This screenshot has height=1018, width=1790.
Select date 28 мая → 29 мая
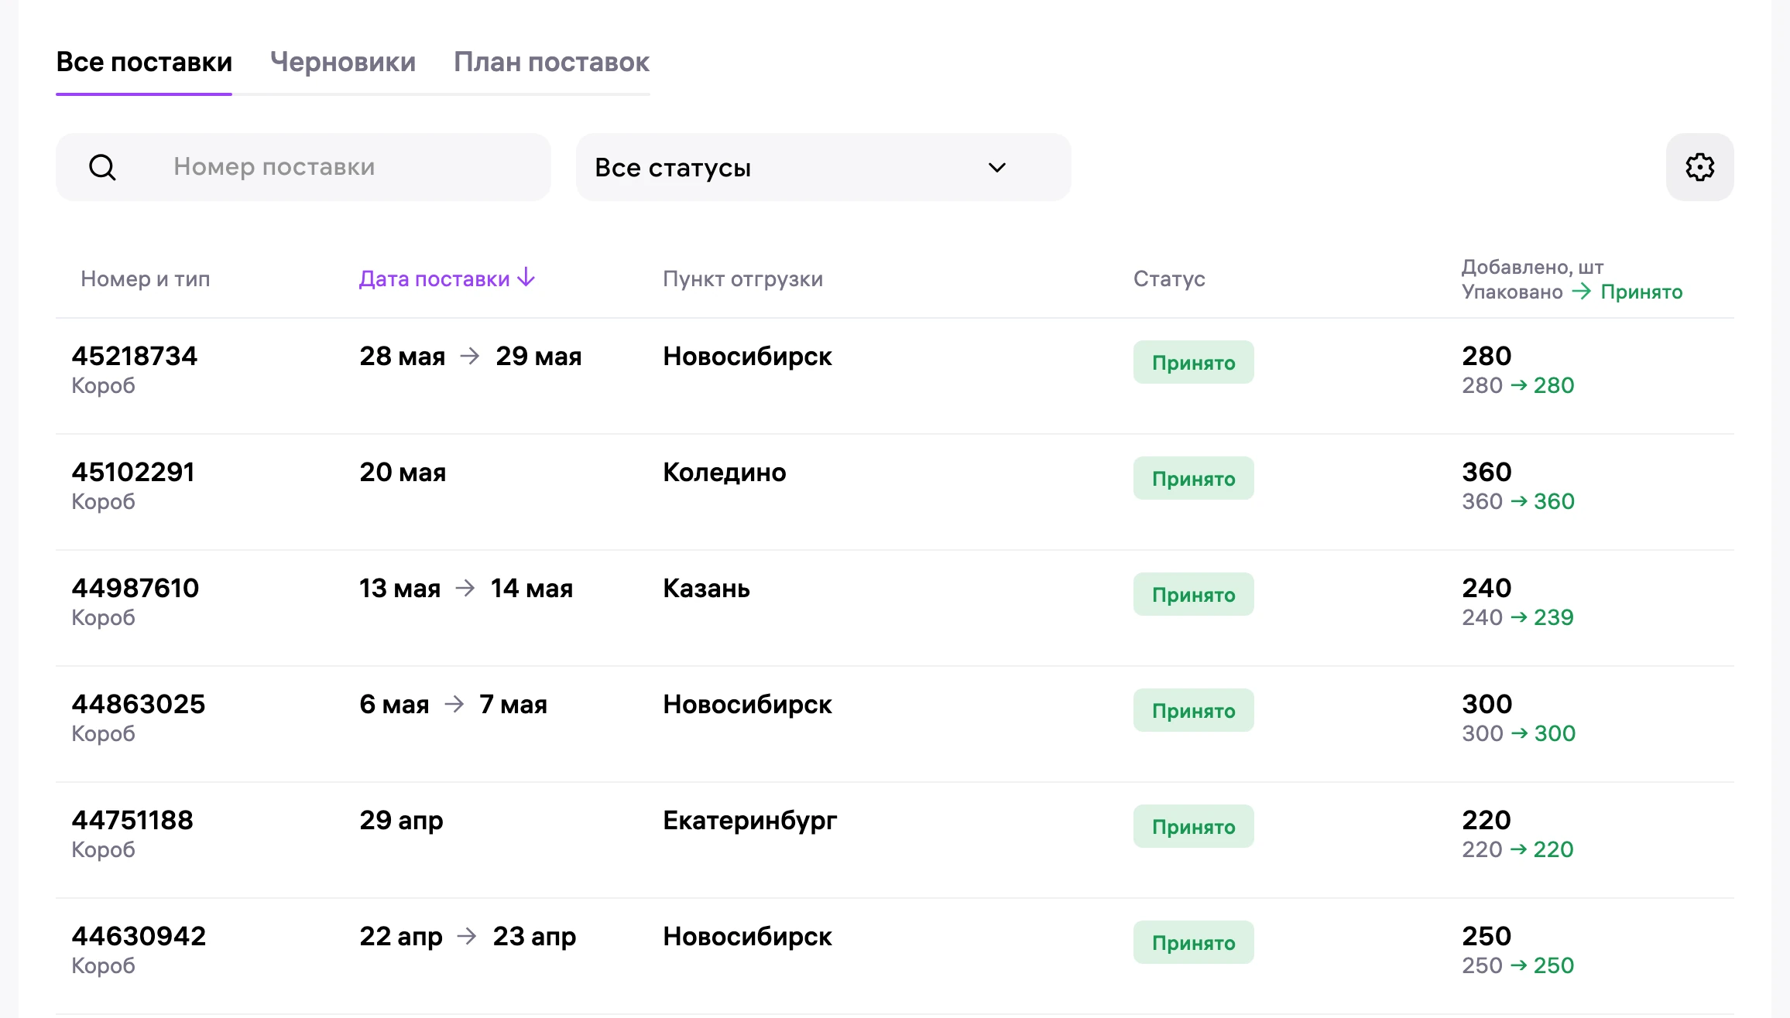click(471, 356)
